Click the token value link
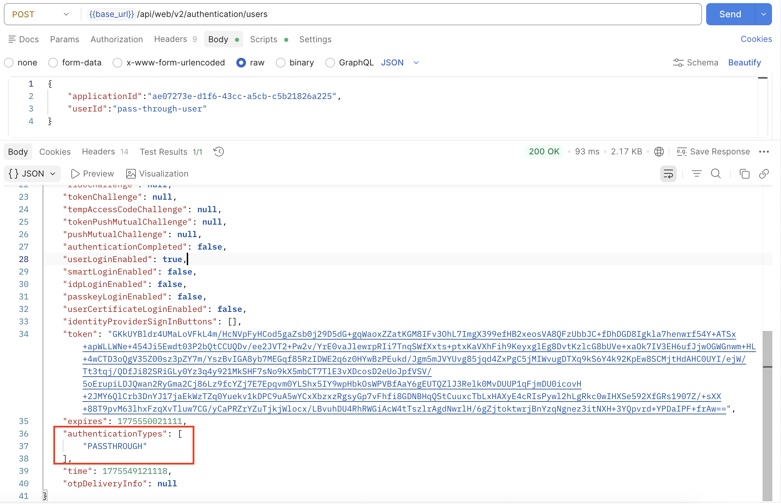The width and height of the screenshot is (781, 504). 419,371
